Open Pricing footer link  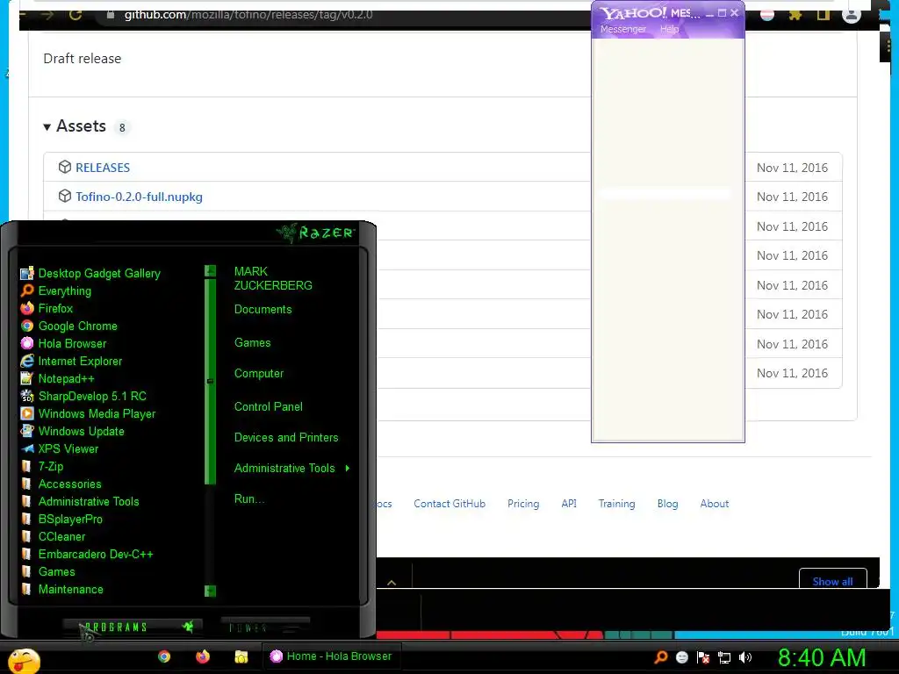point(523,504)
